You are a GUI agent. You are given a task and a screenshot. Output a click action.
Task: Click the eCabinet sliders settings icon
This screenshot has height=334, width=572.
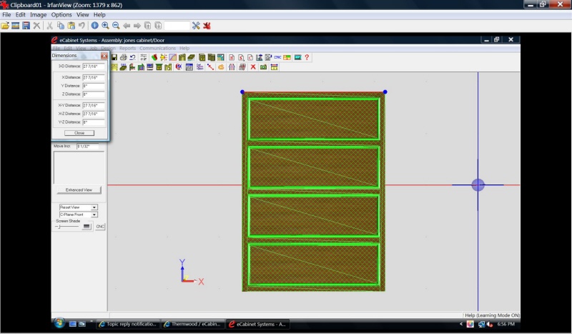point(144,57)
